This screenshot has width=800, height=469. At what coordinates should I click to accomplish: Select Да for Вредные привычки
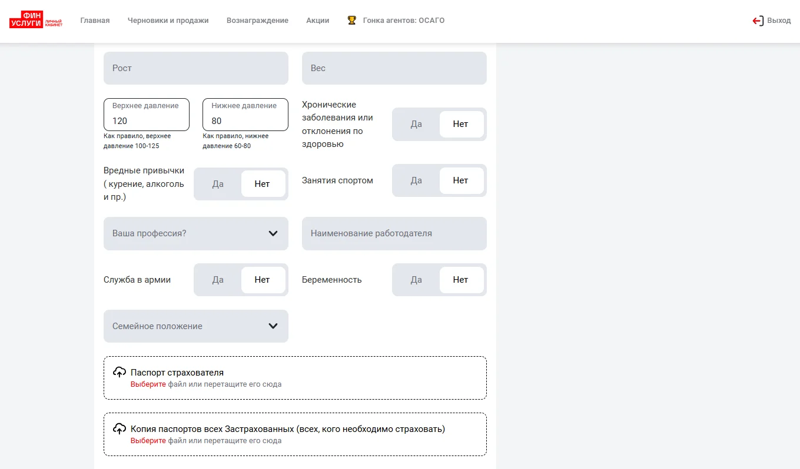click(218, 184)
